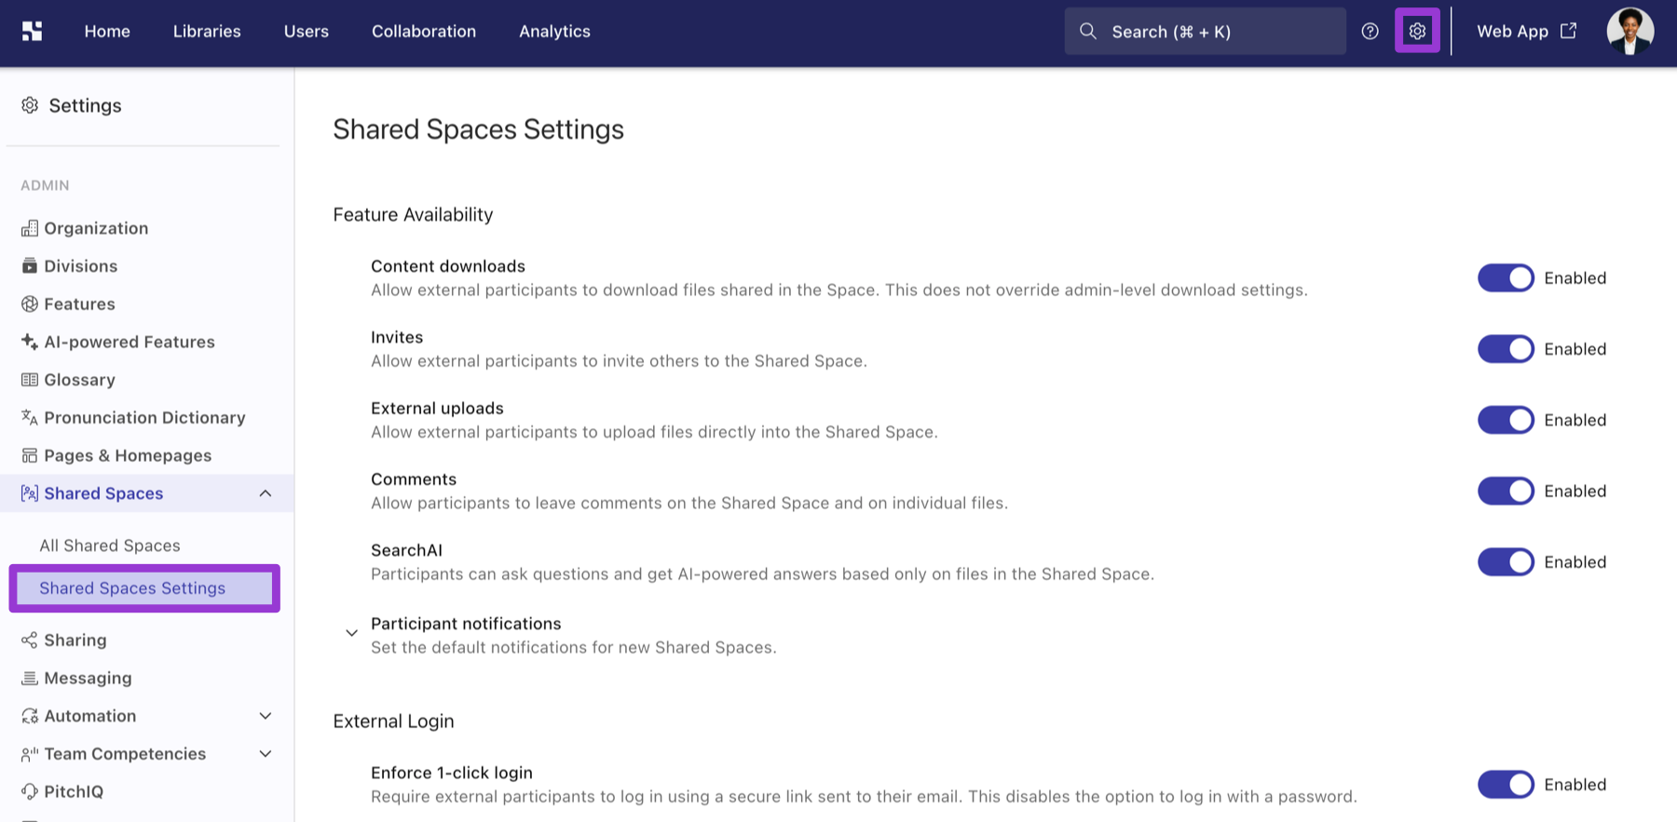Toggle Enforce 1-click login switch

pos(1506,785)
